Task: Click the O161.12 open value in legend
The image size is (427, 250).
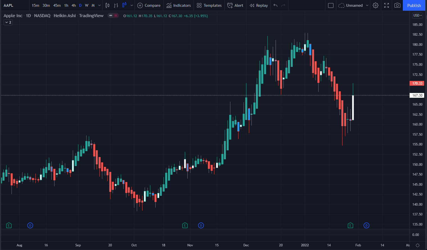Action: tap(130, 16)
